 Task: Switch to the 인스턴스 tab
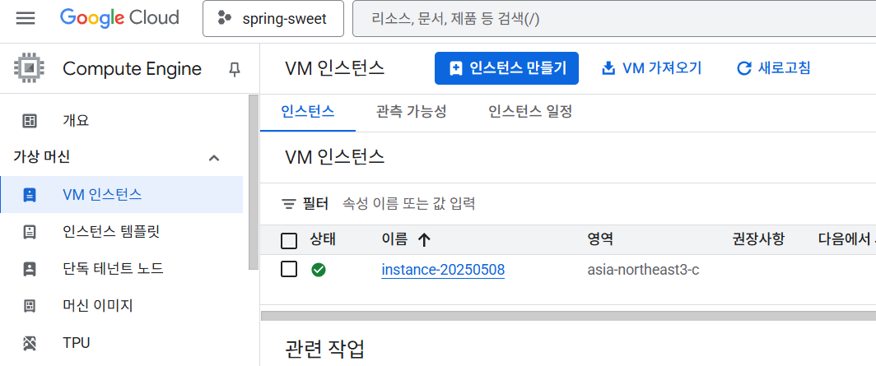click(x=308, y=112)
